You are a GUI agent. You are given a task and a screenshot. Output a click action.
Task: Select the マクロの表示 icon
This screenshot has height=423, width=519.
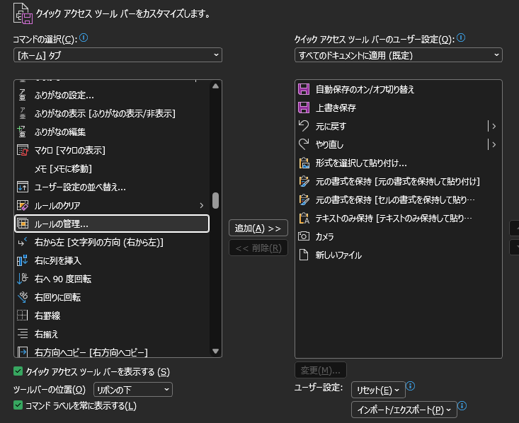22,150
